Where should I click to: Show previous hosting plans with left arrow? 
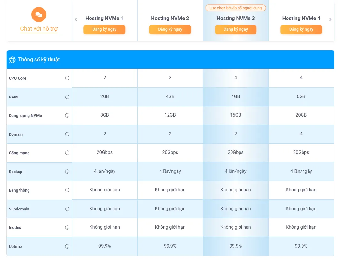(x=76, y=19)
